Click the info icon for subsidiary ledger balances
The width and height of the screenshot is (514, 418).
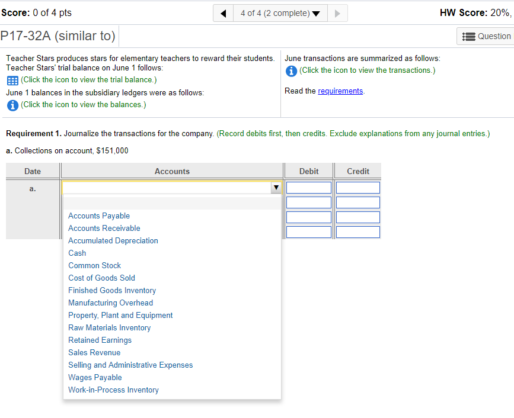coord(12,105)
